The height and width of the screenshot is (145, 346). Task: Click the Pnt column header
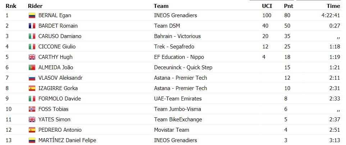[x=288, y=6]
